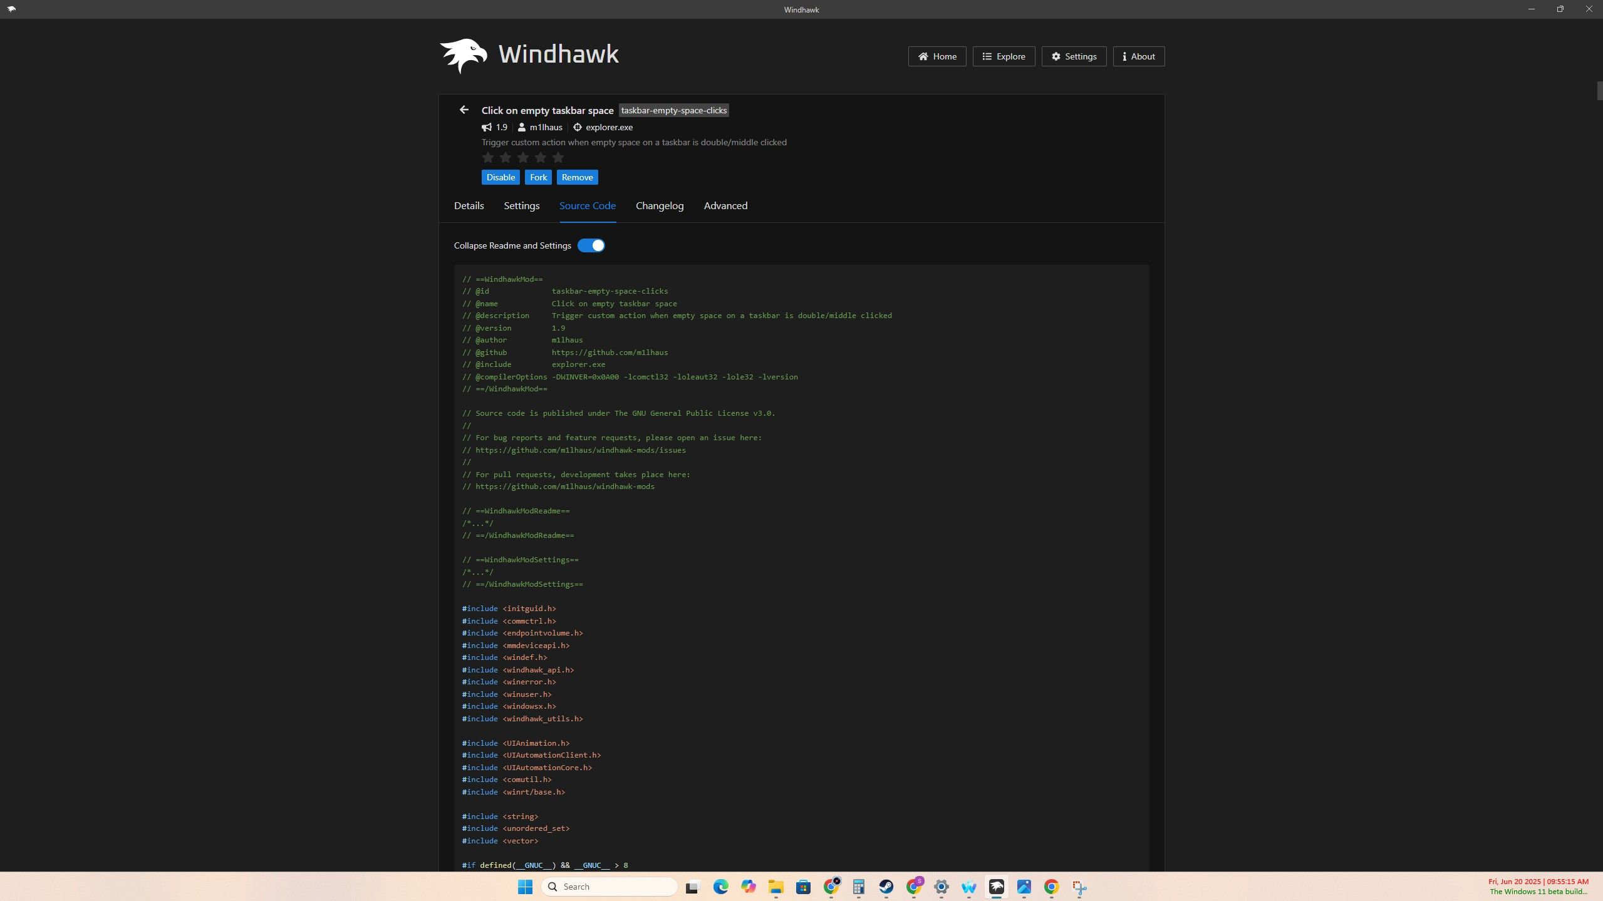
Task: Fork this mod
Action: pos(538,177)
